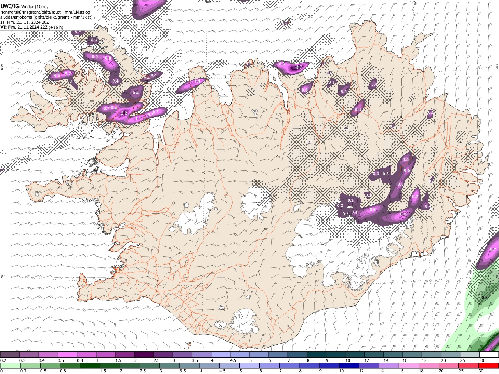Pick dark purple top-row swatch between 2 and 2.5

pyautogui.click(x=143, y=355)
